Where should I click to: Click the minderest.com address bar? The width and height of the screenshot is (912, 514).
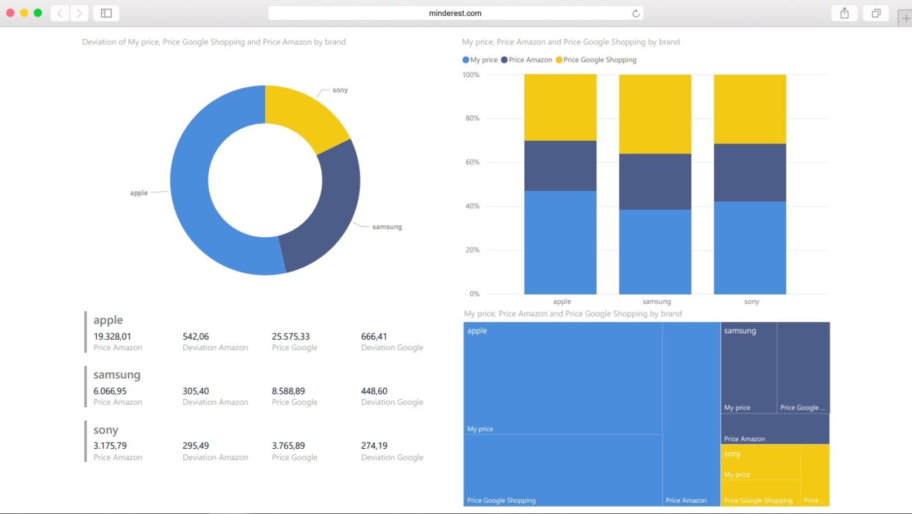coord(456,13)
